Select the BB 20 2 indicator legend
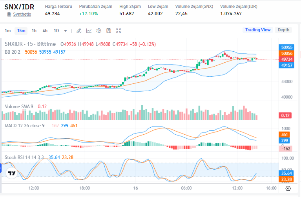The width and height of the screenshot is (301, 197). coord(13,52)
